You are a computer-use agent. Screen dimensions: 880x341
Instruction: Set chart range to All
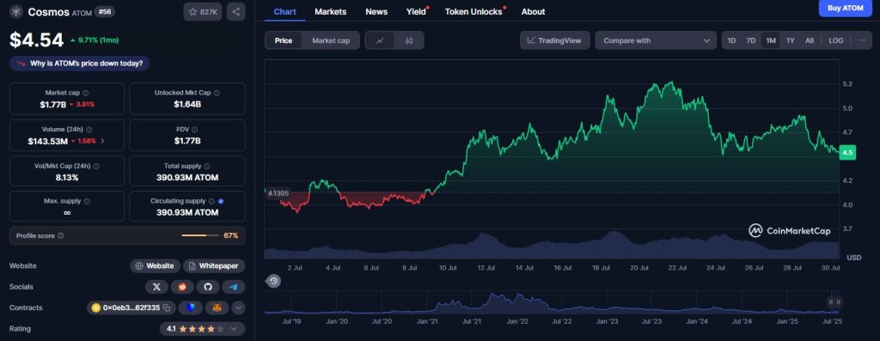coord(810,40)
